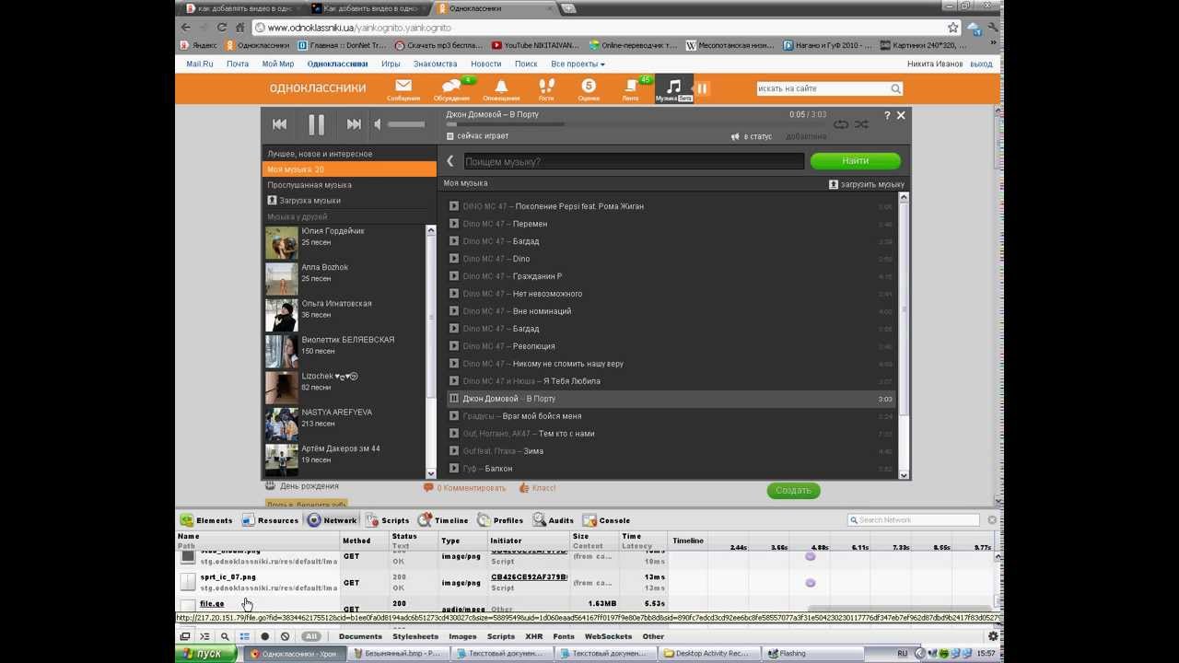Bookmark page with Chrome star icon

tap(953, 28)
